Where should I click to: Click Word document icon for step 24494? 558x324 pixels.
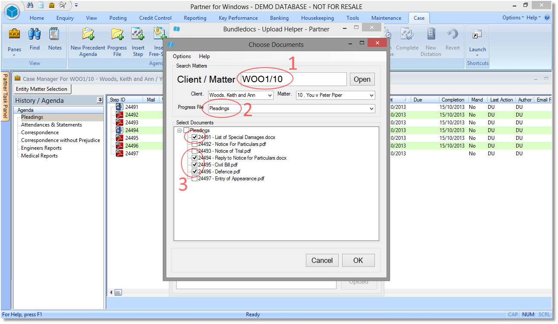(120, 130)
